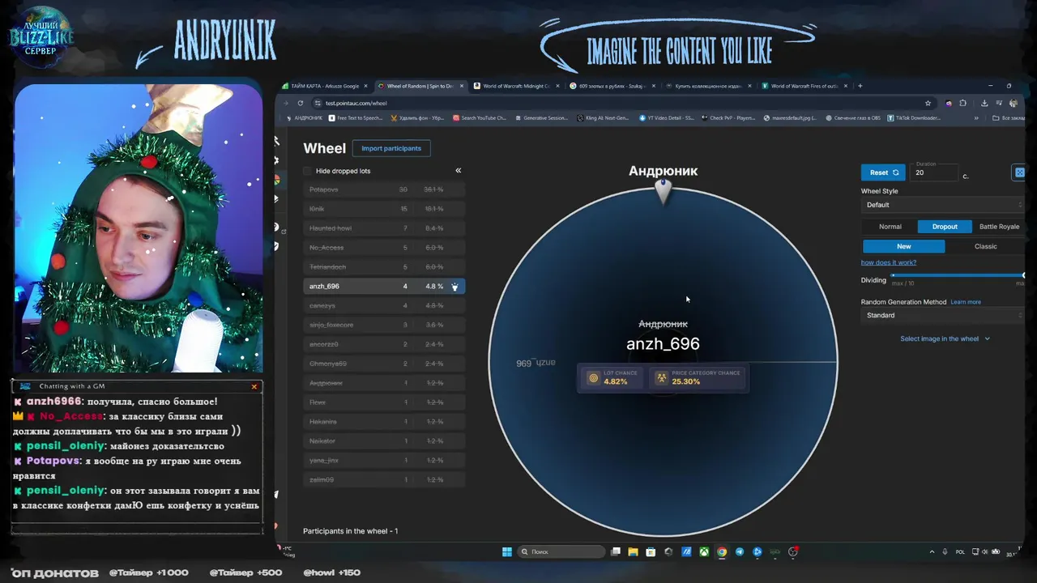The width and height of the screenshot is (1037, 583).
Task: Select the crossed-out sinjo_foxecore row
Action: click(384, 325)
